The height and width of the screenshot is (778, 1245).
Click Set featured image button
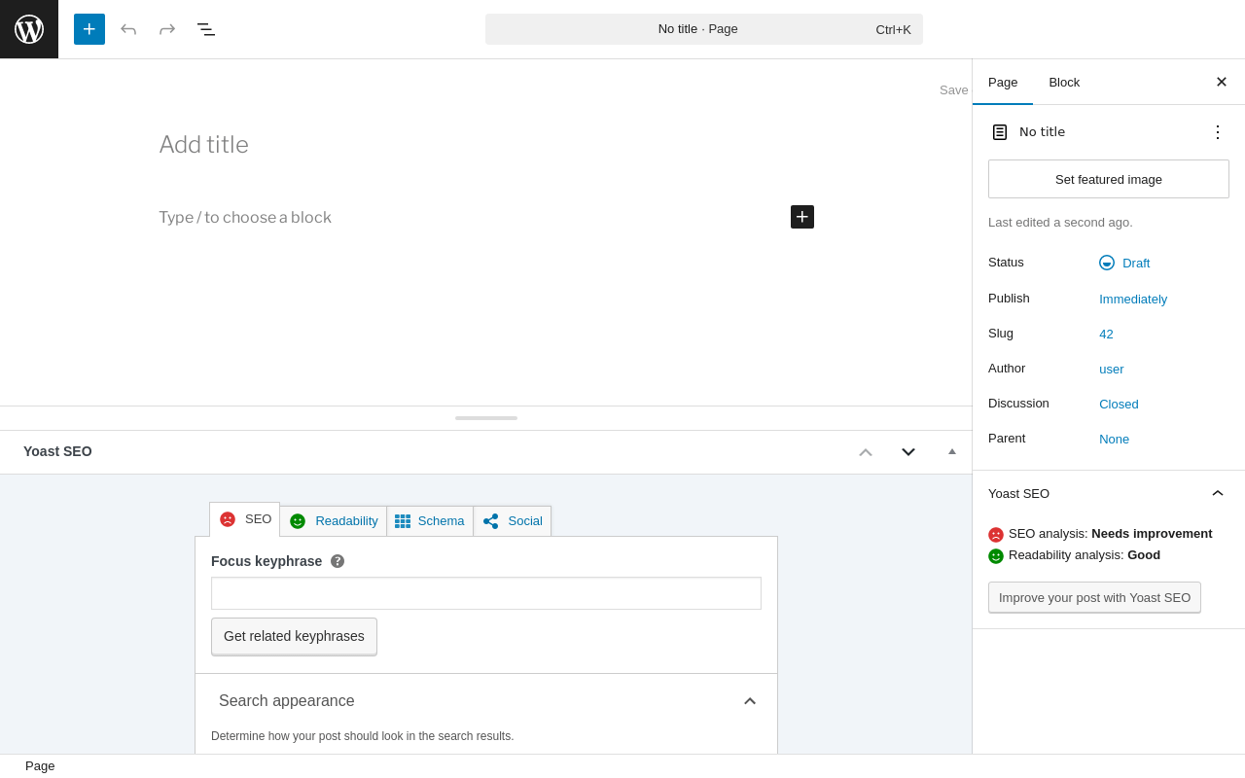coord(1109,179)
